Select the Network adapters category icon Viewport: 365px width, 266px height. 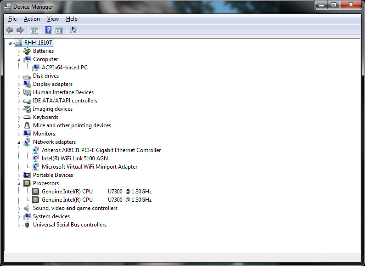27,142
